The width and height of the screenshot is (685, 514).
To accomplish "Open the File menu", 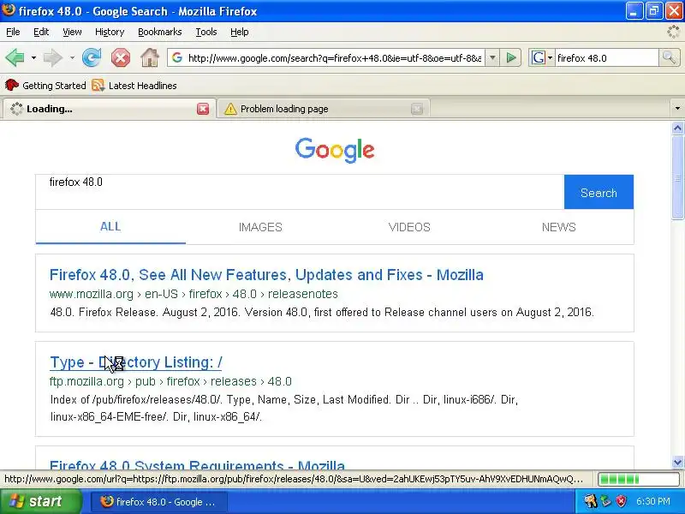I will coord(13,32).
